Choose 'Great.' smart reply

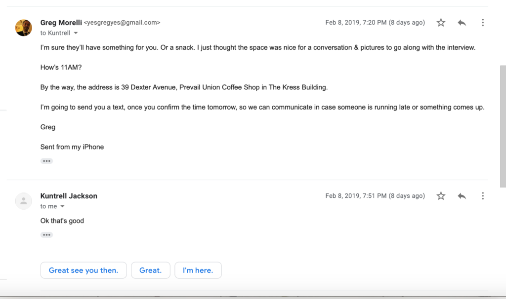(151, 270)
